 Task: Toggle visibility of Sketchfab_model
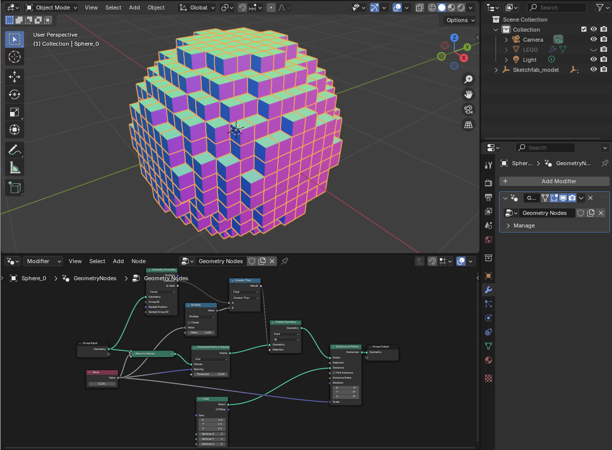pos(593,70)
